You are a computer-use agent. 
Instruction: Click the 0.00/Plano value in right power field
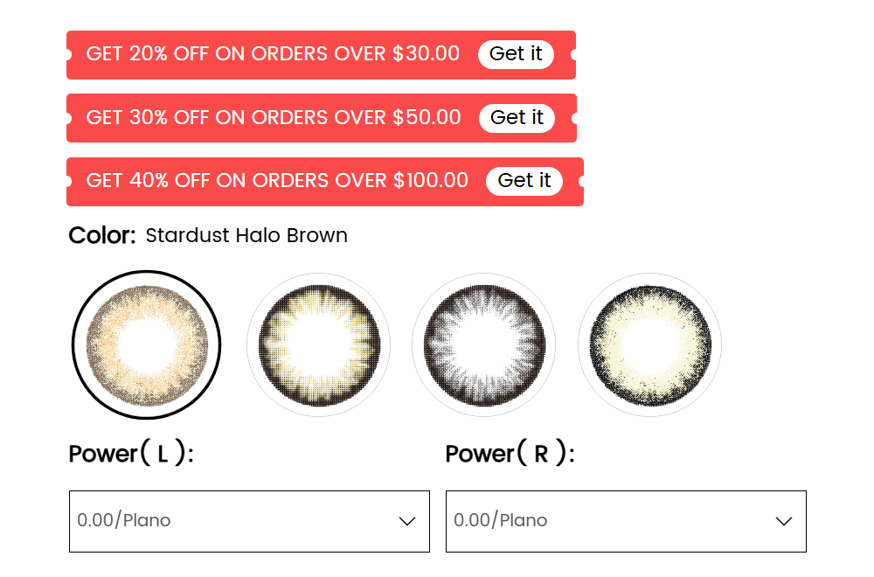point(501,520)
